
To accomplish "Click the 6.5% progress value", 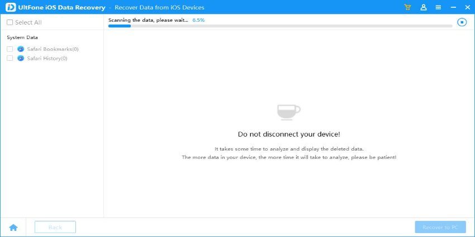I will (x=198, y=20).
